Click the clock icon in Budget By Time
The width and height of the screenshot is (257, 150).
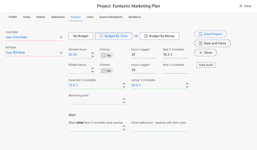point(101,36)
